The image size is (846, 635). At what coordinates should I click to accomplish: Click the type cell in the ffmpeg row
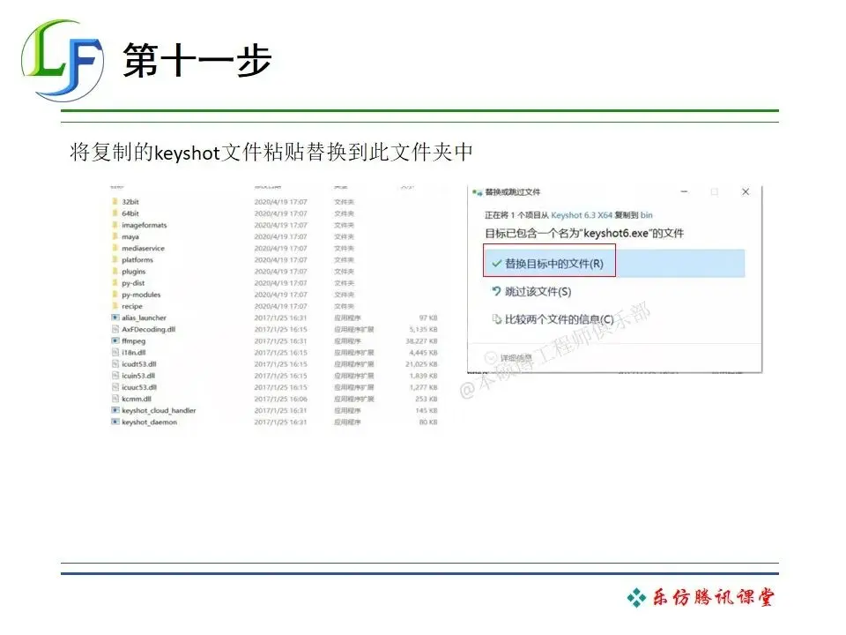(347, 341)
